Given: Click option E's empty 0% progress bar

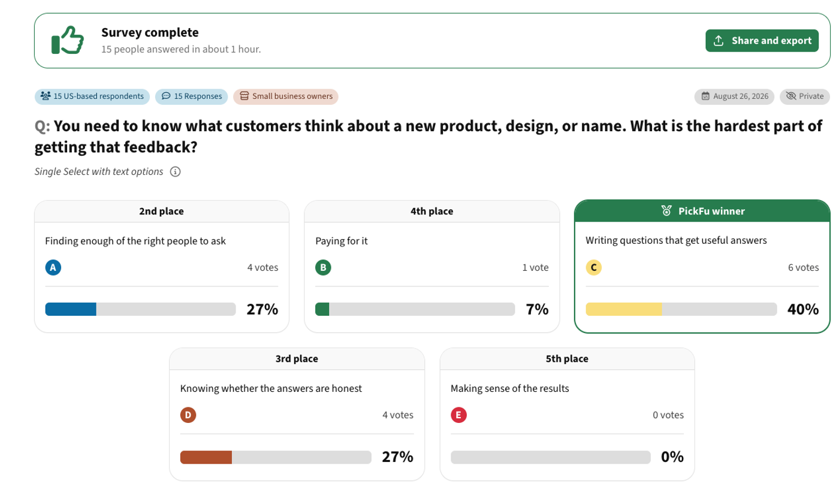Looking at the screenshot, I should coord(550,457).
